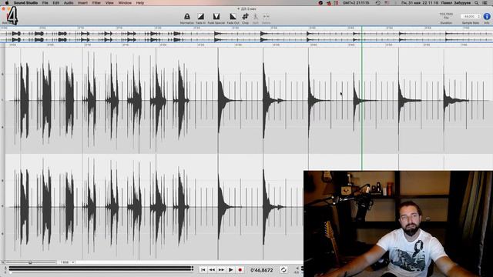Screen dimensions: 493x277
Task: Click the Fast Forward button
Action: tap(221, 270)
